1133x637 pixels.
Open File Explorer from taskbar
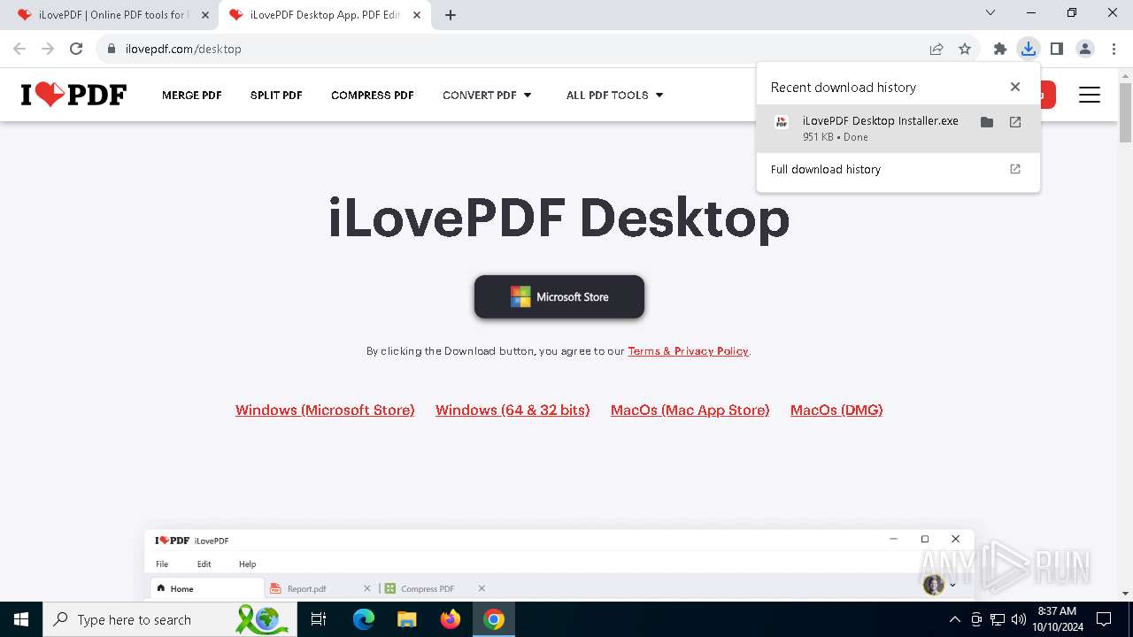tap(406, 619)
